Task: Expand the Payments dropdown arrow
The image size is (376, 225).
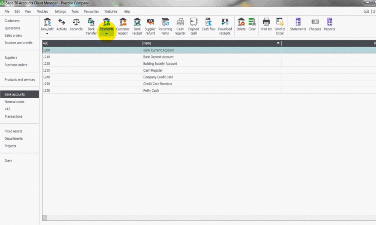Action: (106, 34)
